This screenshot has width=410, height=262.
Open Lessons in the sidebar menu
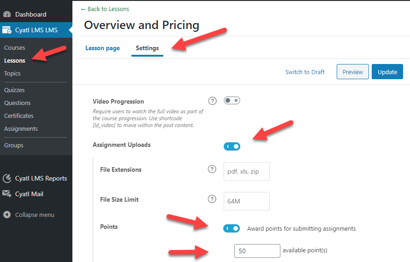click(15, 60)
